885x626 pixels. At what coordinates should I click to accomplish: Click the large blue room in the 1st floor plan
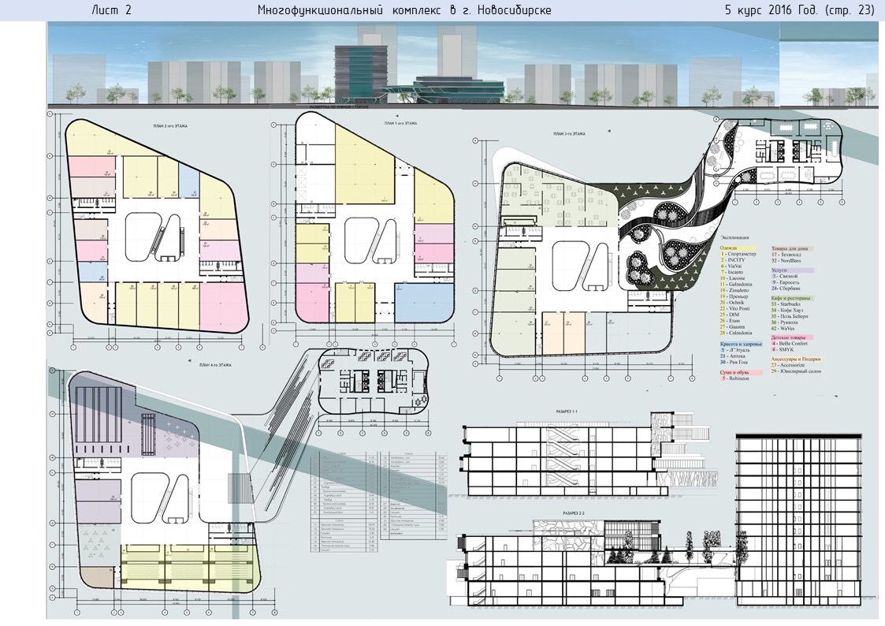423,301
